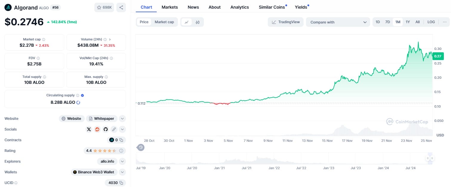Click the $2.27B market cap value
451x187 pixels.
(x=27, y=45)
